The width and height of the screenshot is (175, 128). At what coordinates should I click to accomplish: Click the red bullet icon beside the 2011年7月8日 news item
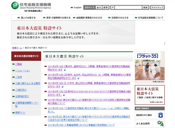coord(45,100)
